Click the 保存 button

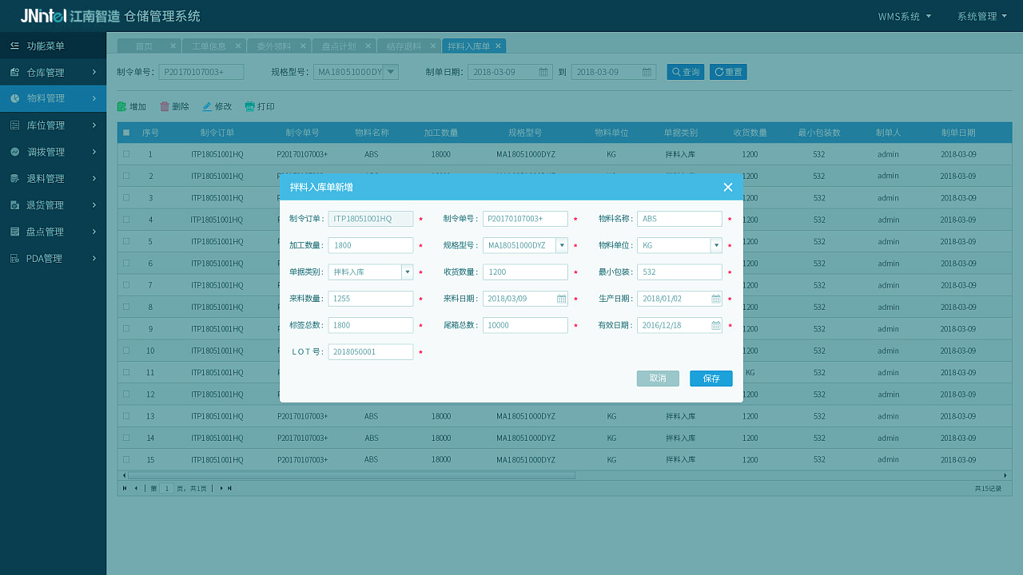click(x=711, y=379)
